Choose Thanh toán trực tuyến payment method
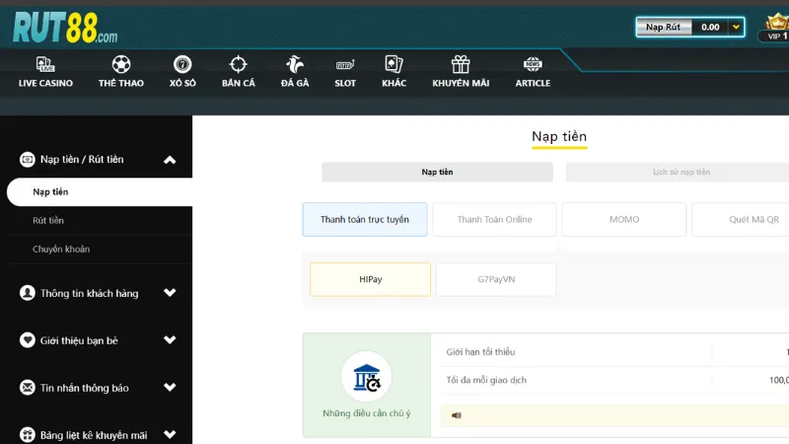Viewport: 789px width, 444px height. click(x=365, y=219)
